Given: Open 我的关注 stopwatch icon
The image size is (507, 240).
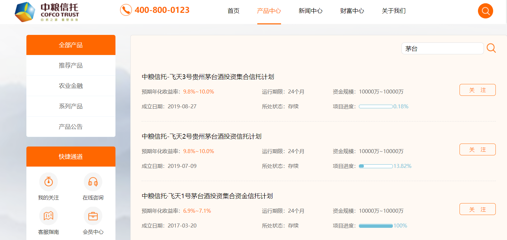Looking at the screenshot, I should pos(48,182).
